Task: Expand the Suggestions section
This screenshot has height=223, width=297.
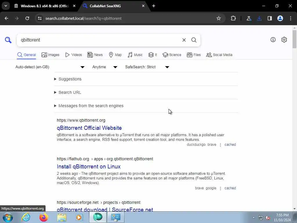Action: pyautogui.click(x=68, y=79)
